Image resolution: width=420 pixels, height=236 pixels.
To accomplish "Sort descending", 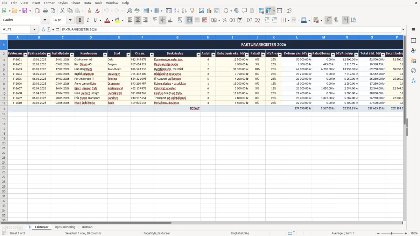I will 184,11.
